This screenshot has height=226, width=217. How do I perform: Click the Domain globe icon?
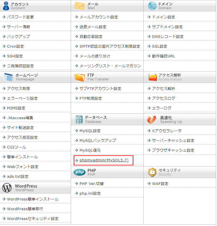click(152, 6)
